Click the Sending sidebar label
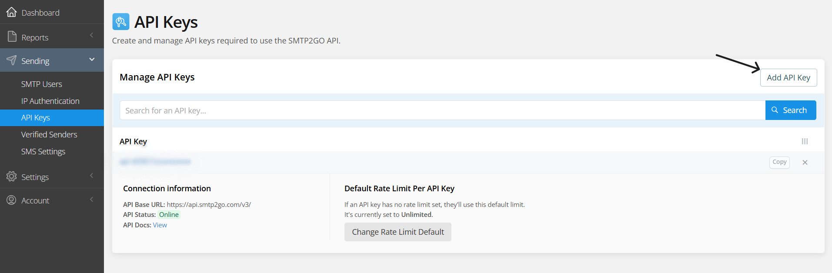 [x=35, y=61]
